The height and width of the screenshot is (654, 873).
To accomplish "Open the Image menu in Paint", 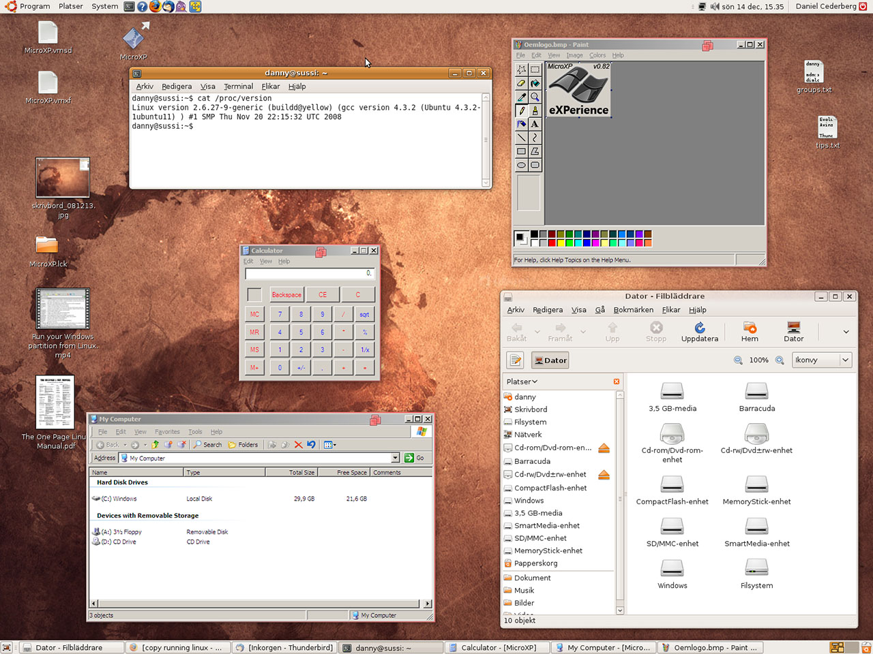I will [x=575, y=55].
